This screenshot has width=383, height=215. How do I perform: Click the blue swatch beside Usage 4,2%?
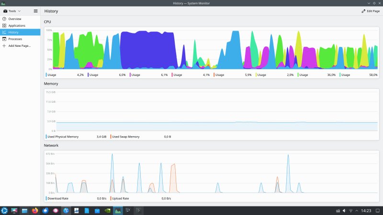point(46,75)
